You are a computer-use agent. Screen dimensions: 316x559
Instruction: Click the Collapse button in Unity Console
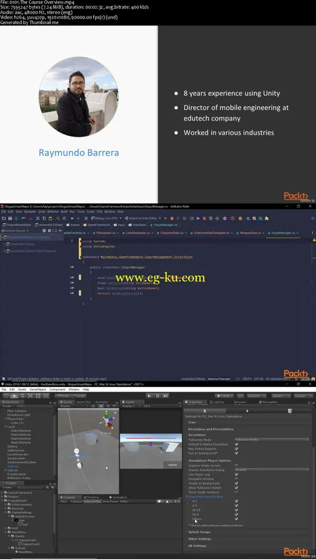[x=76, y=501]
